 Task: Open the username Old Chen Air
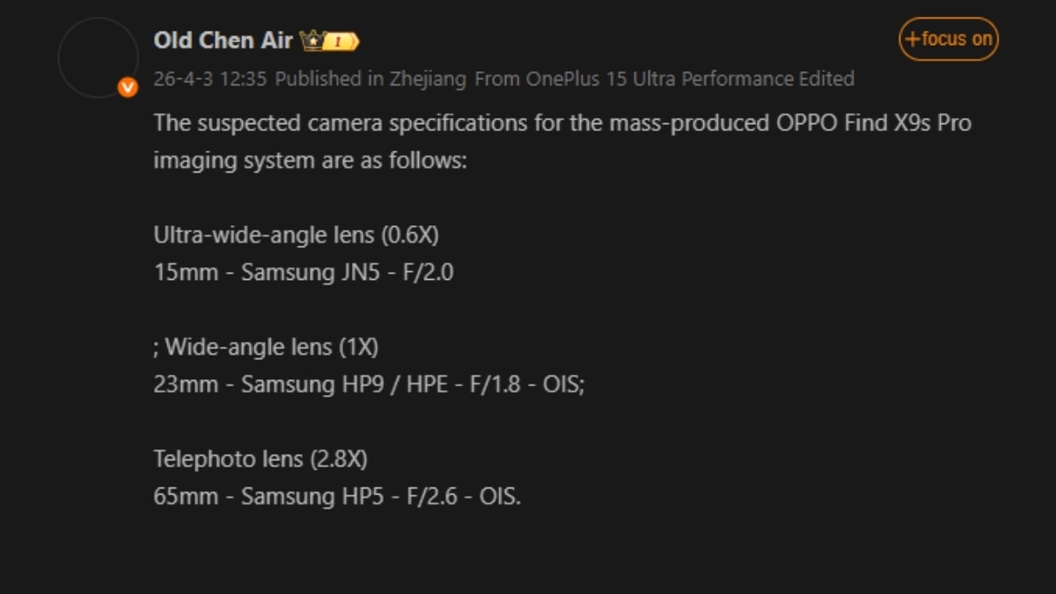pos(223,40)
